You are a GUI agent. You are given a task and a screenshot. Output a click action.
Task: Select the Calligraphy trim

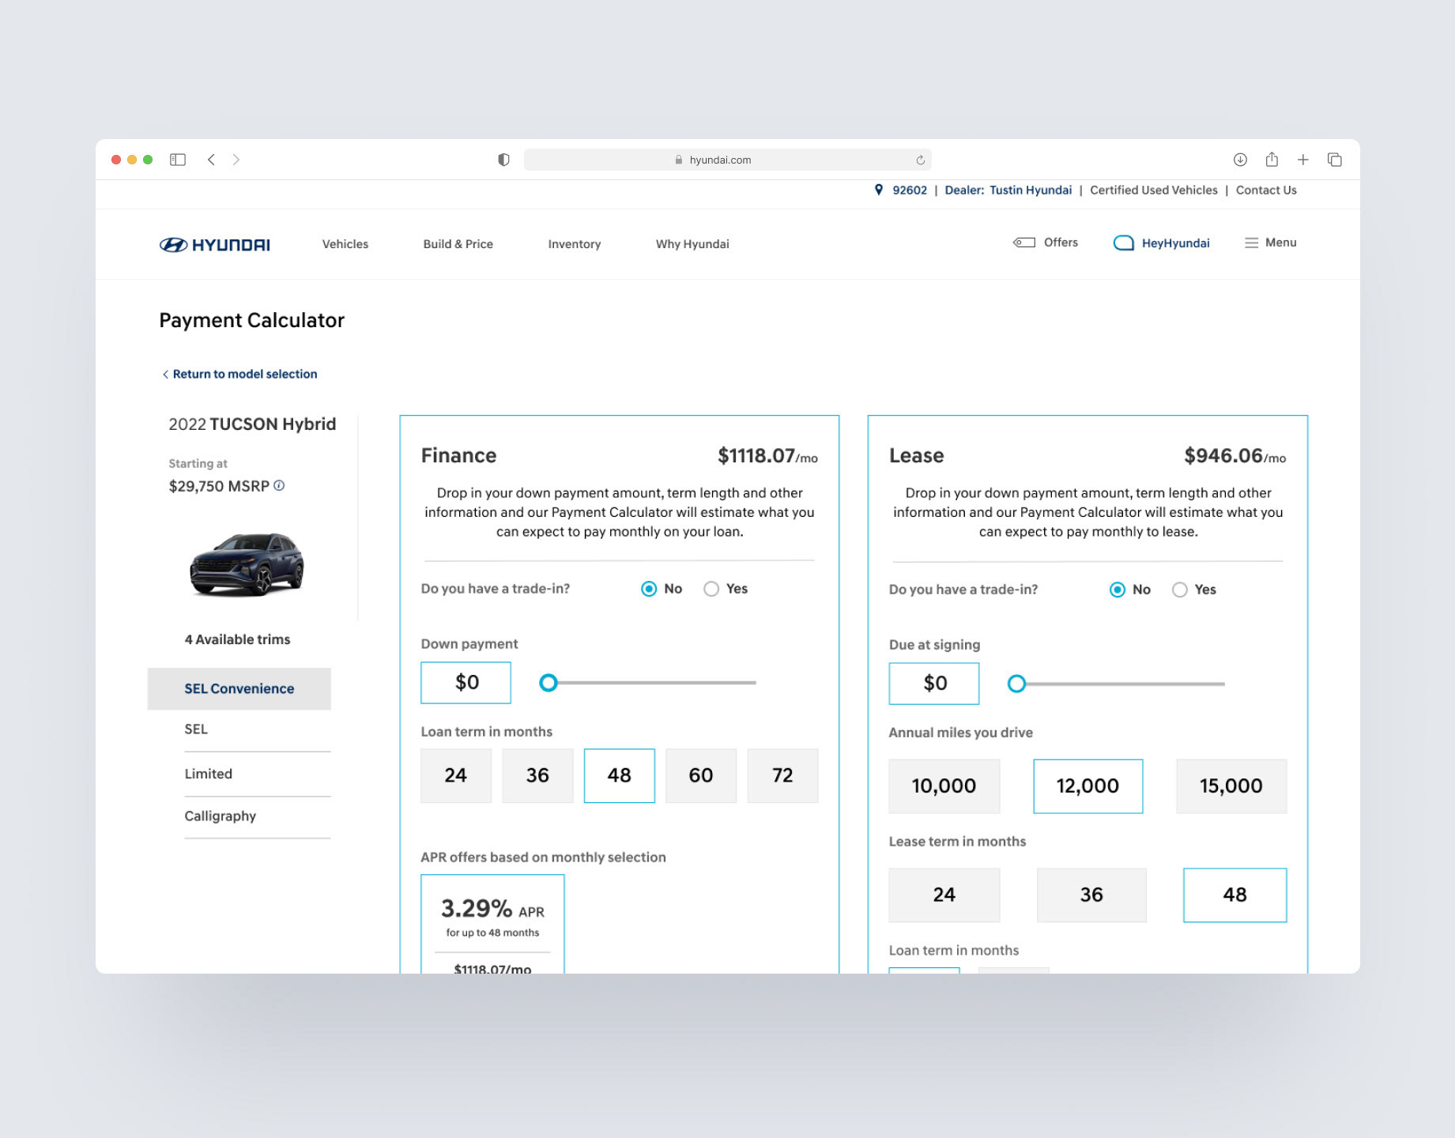pos(221,816)
